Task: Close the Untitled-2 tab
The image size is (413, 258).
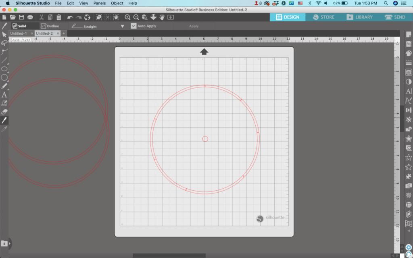Action: pos(58,33)
